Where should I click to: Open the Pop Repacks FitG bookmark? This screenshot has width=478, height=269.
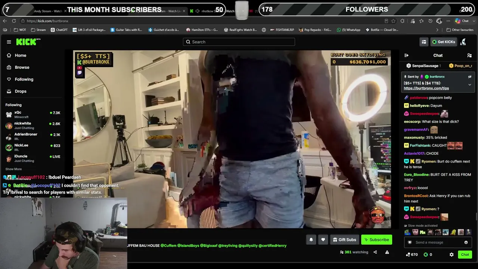[x=315, y=30]
